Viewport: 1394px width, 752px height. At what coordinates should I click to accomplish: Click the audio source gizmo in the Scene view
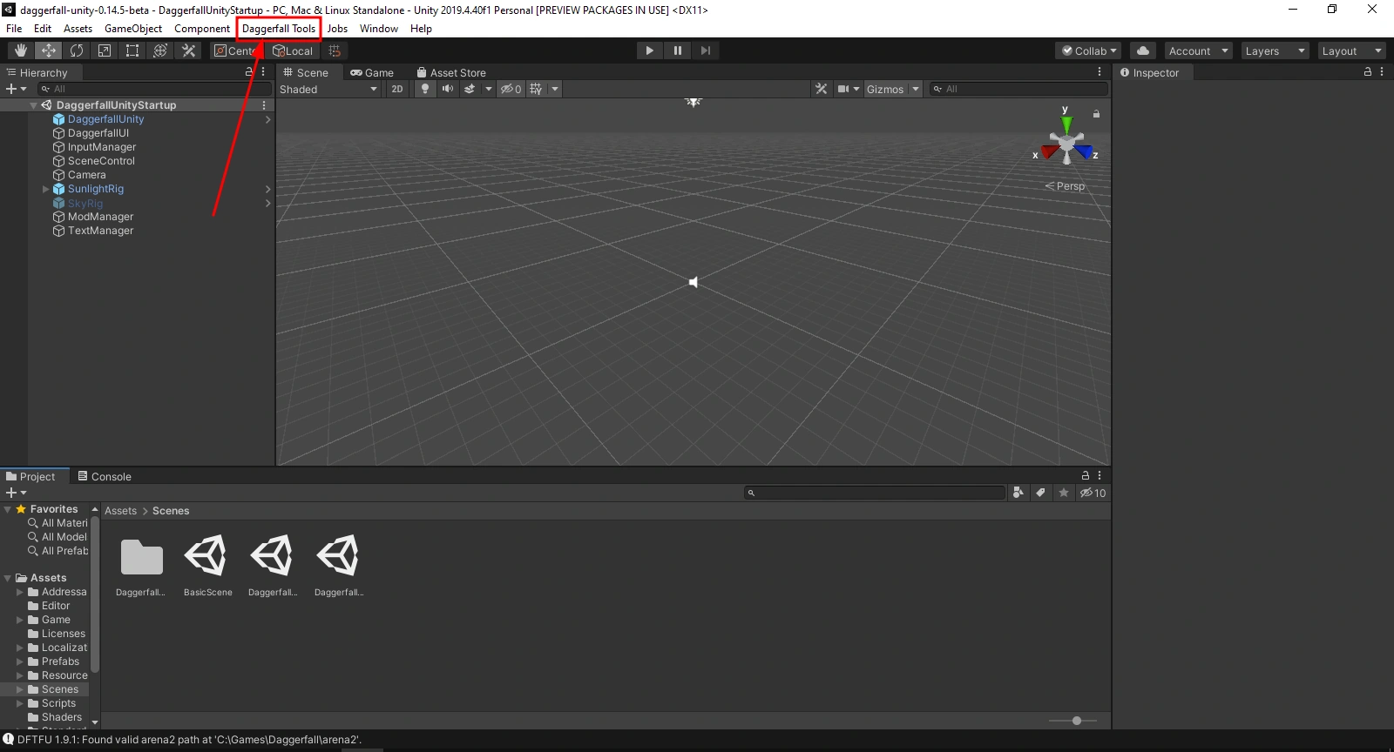[694, 282]
